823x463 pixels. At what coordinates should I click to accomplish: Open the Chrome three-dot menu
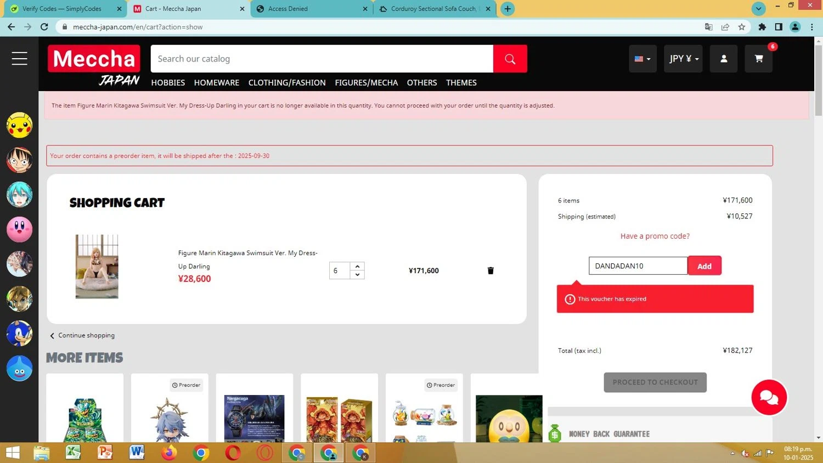tap(812, 27)
